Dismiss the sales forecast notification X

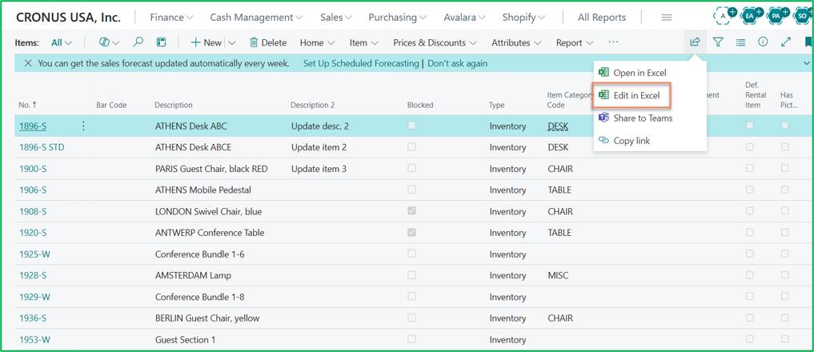point(28,63)
